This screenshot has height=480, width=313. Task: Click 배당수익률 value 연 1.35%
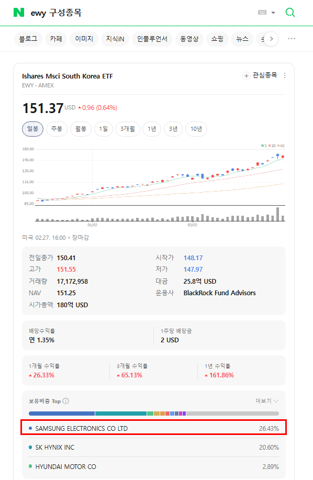pos(41,340)
